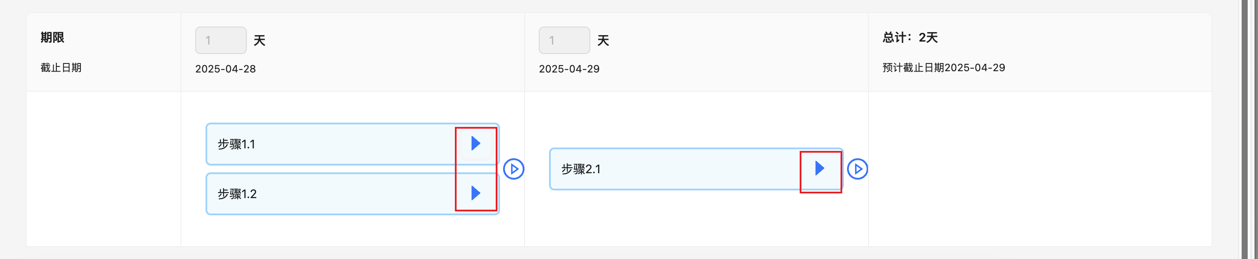Click the 预计截止日期2025-04-29 text
Image resolution: width=1258 pixels, height=259 pixels.
(x=943, y=68)
